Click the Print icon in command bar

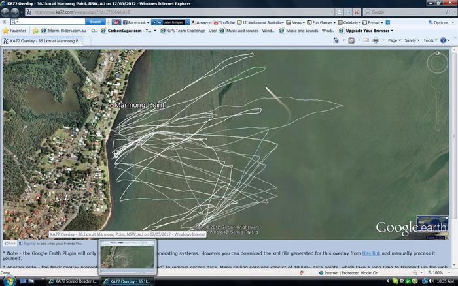376,40
